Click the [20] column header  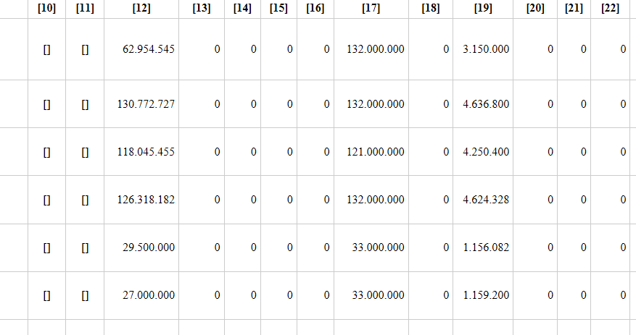point(535,8)
